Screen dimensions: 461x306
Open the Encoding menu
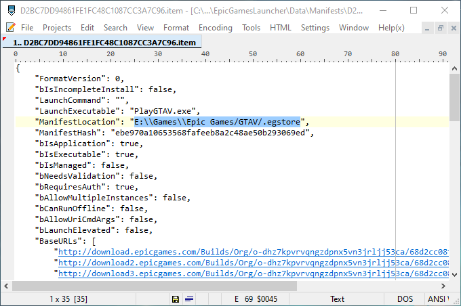[x=215, y=28]
